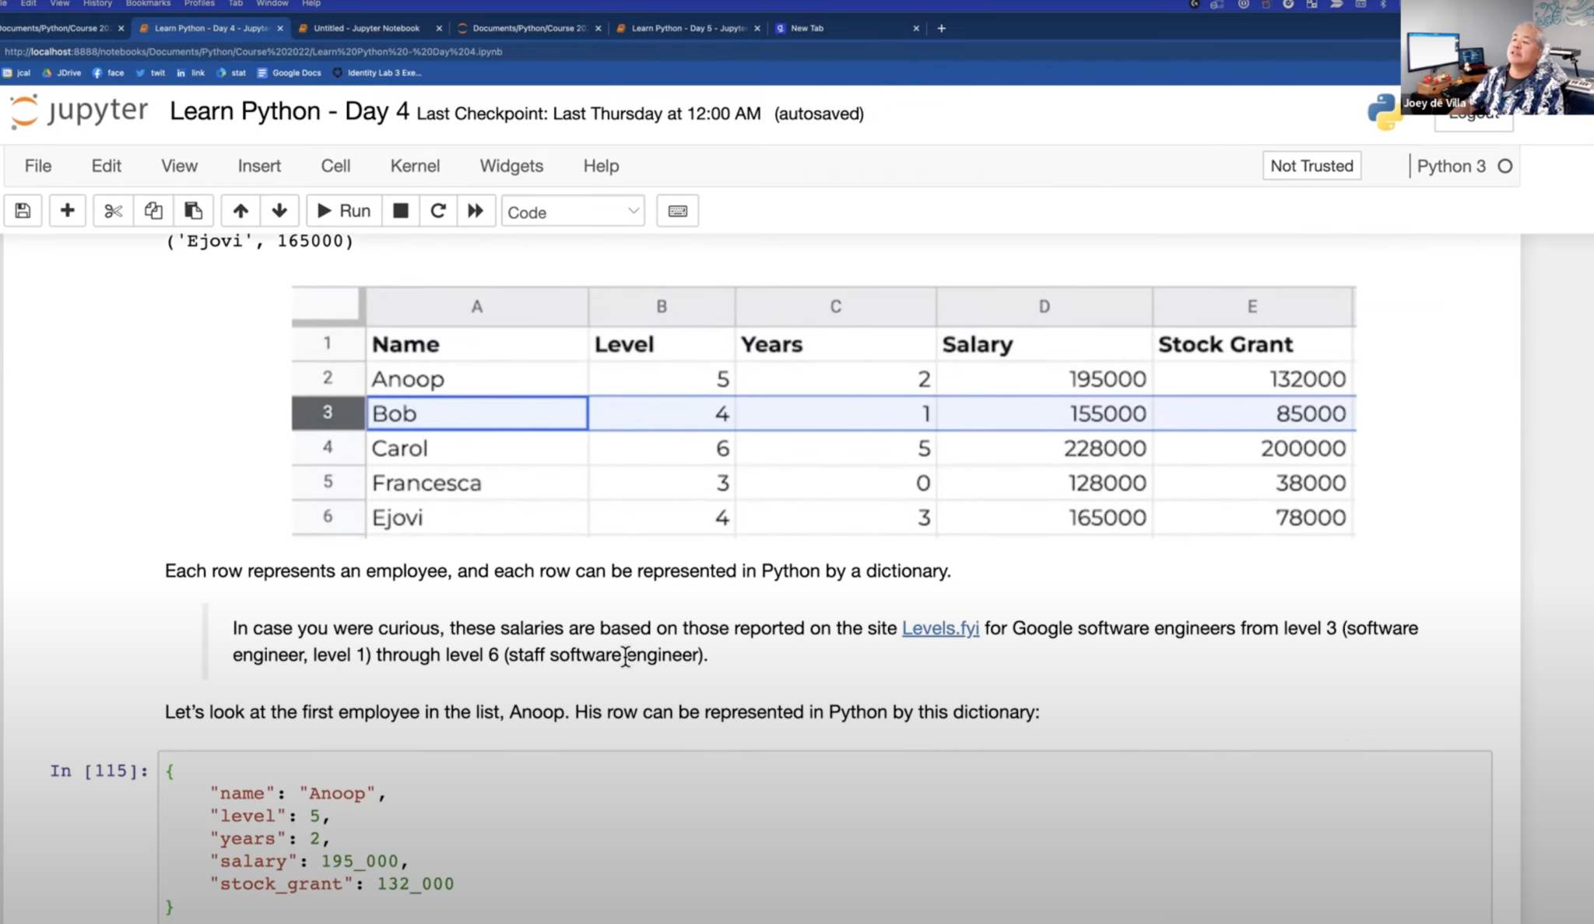The width and height of the screenshot is (1594, 924).
Task: Paste cells below icon
Action: (193, 211)
